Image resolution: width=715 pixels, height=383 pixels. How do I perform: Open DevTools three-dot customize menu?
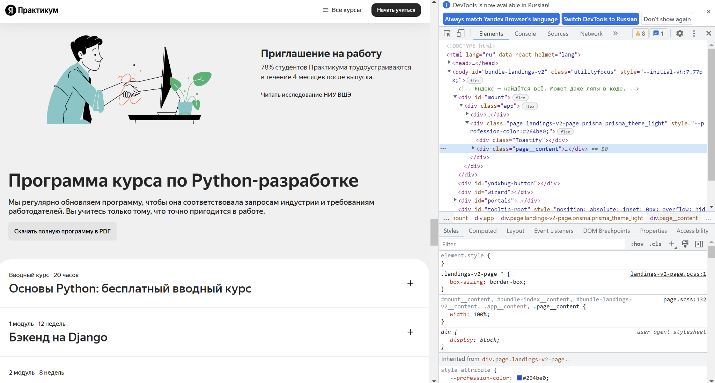694,34
